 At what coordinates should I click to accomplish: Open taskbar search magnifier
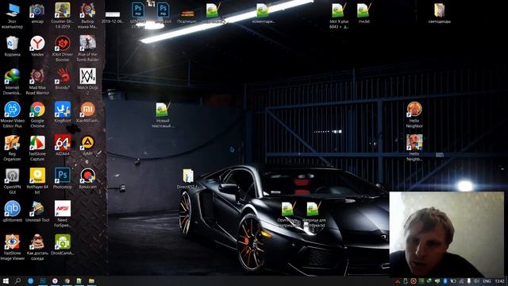tap(17, 280)
